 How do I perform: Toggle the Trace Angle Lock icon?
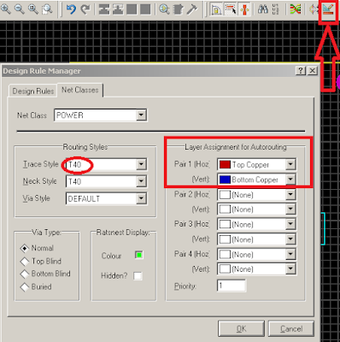(x=216, y=9)
